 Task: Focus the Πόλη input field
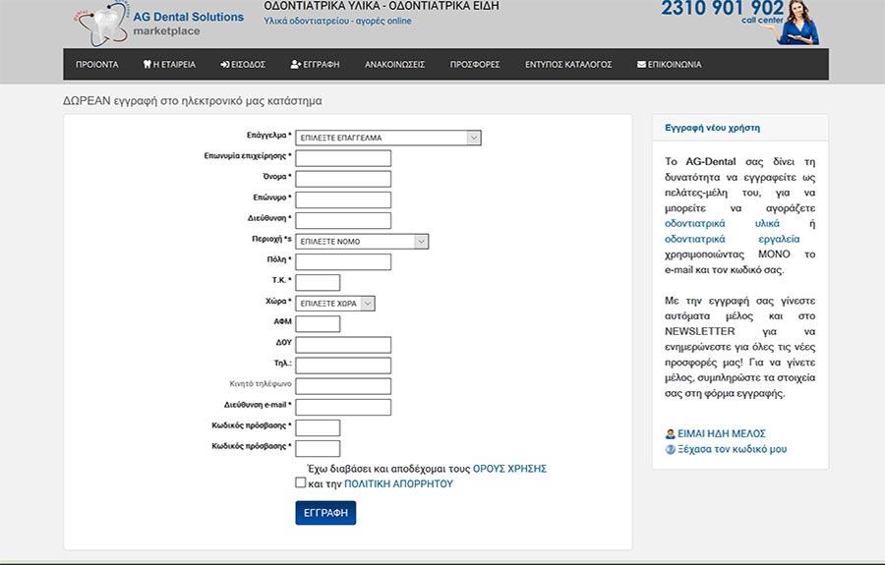pos(343,262)
